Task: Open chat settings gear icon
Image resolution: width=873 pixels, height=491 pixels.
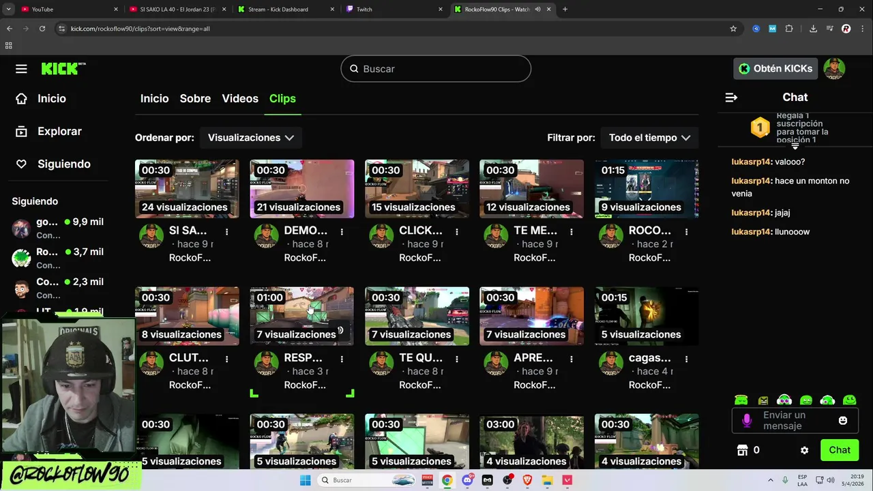Action: tap(804, 450)
